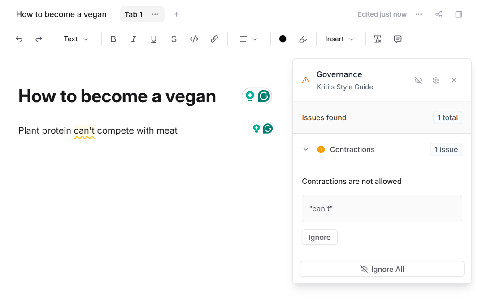Ignore the "can't" contraction issue

tap(319, 237)
